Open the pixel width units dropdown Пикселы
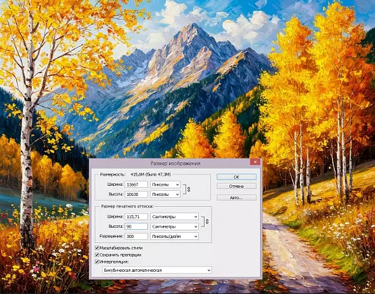Screen dimensions: 375x294 [x=165, y=185]
